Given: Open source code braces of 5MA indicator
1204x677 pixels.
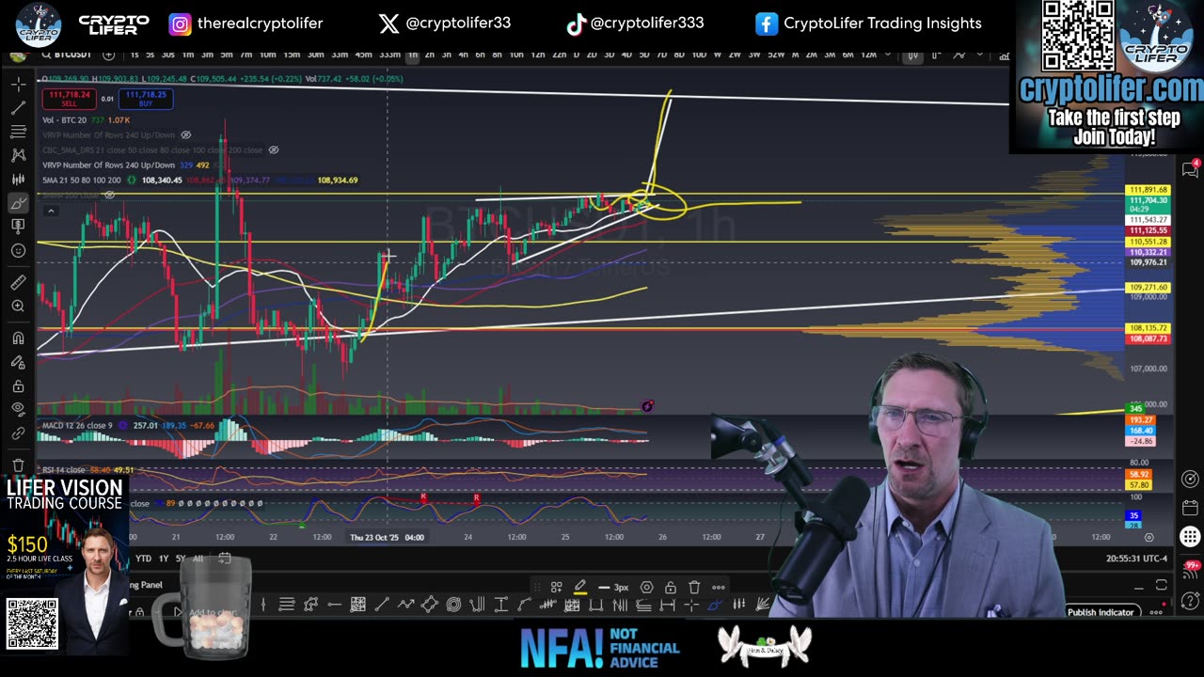Looking at the screenshot, I should click(x=132, y=180).
